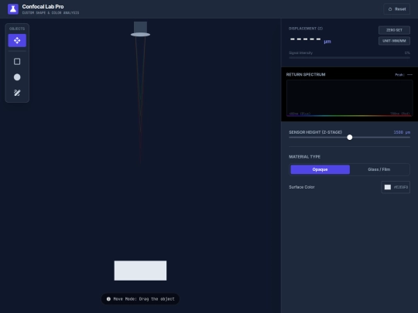Click the 1500 µm sensor height value
418x313 pixels.
pyautogui.click(x=402, y=132)
